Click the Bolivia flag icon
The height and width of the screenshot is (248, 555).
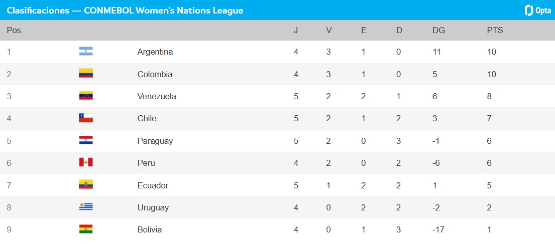click(86, 229)
